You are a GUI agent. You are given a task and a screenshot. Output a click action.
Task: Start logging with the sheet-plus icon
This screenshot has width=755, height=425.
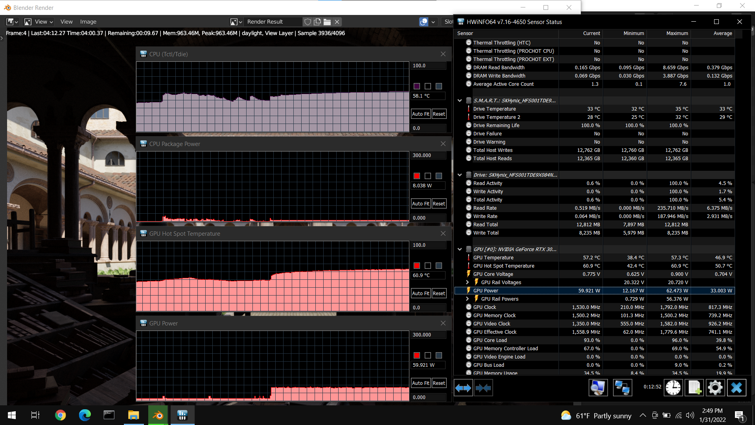coord(694,388)
